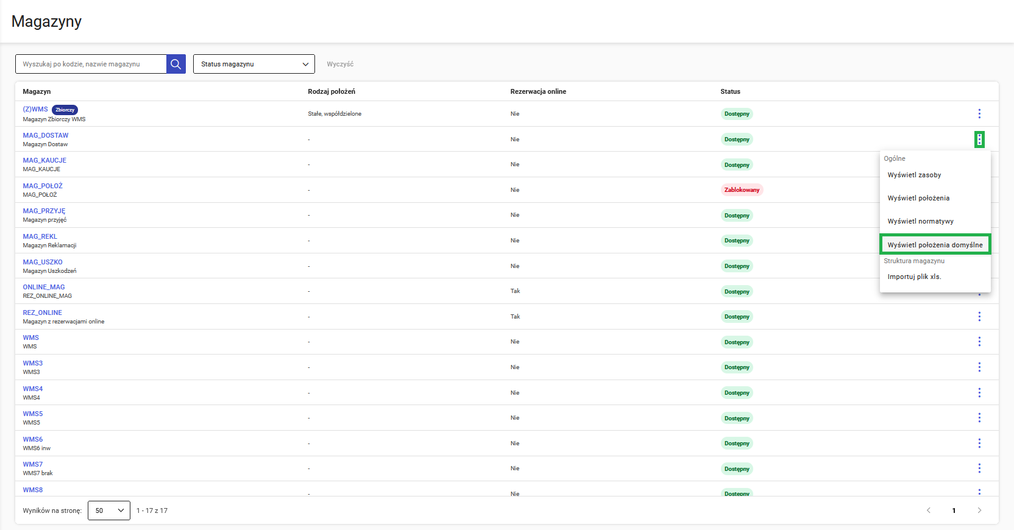Focus the warehouse search input field
This screenshot has width=1014, height=530.
(x=91, y=64)
